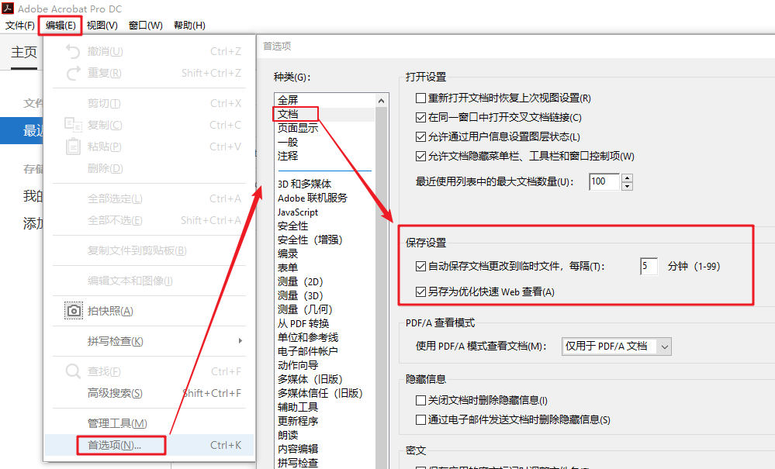Select 管理工具(M) menu entry
Viewport: 775px width, 469px height.
pyautogui.click(x=149, y=423)
